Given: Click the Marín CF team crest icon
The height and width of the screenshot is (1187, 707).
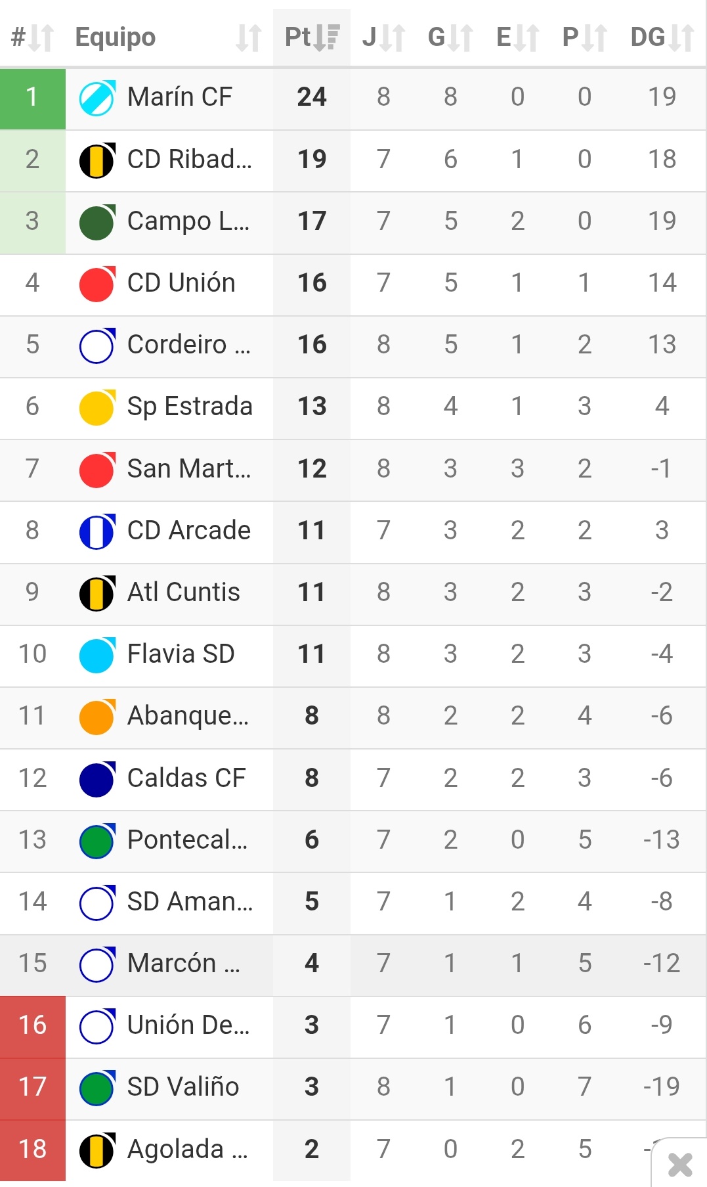Looking at the screenshot, I should [x=97, y=97].
